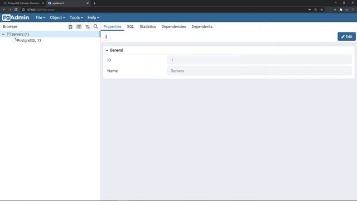Open the File menu
The image size is (357, 201).
coord(40,17)
